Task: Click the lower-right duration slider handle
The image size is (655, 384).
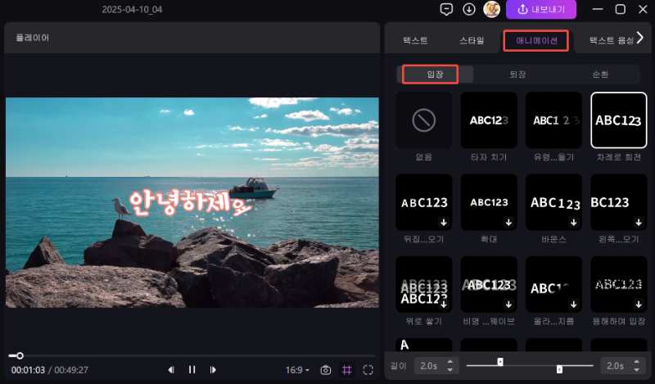Action: click(559, 369)
